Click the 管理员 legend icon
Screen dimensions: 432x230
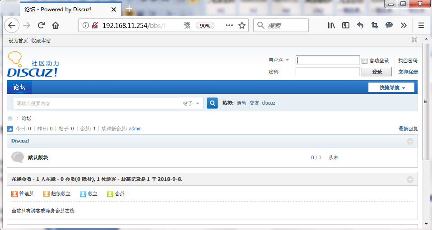pyautogui.click(x=14, y=193)
